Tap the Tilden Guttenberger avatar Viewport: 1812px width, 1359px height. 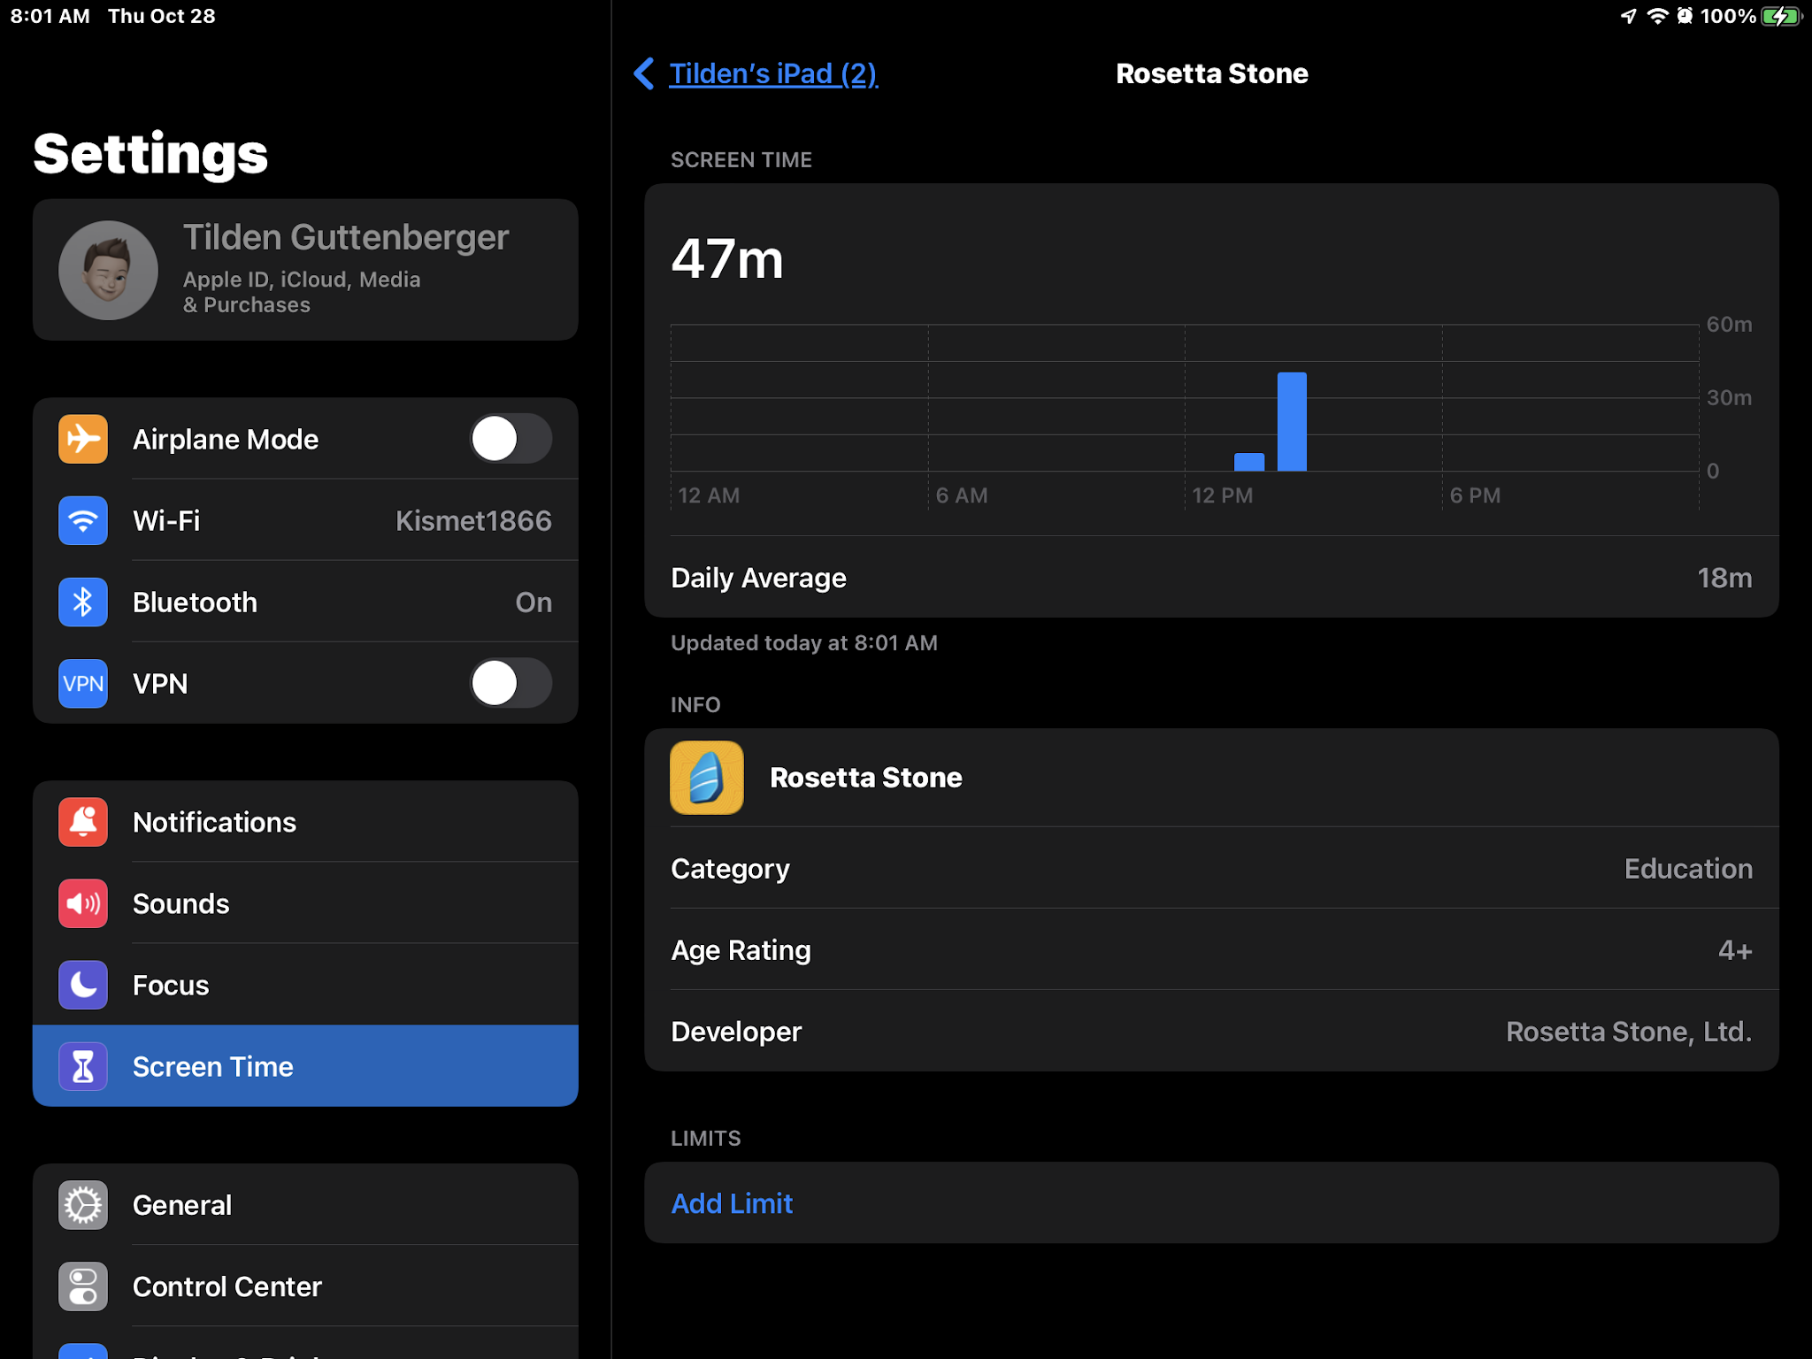[x=108, y=270]
